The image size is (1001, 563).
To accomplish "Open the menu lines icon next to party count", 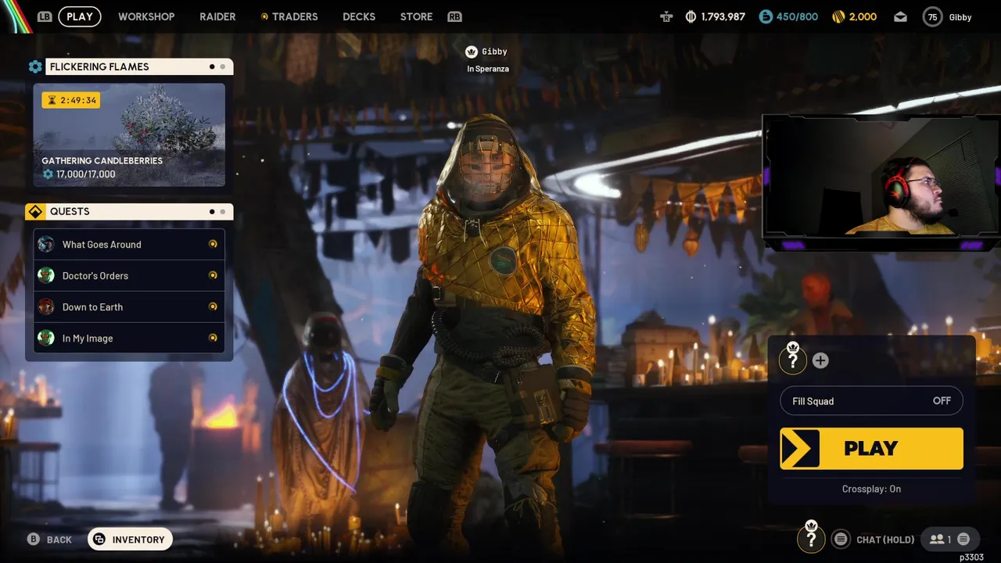I will click(x=963, y=539).
